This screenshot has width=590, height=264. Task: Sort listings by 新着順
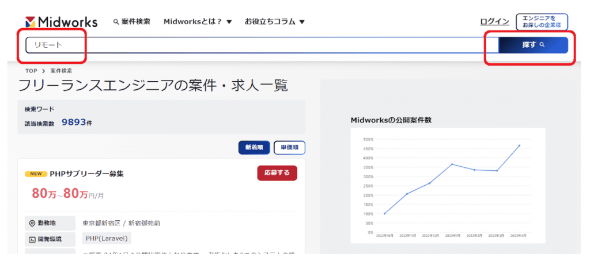pos(254,147)
